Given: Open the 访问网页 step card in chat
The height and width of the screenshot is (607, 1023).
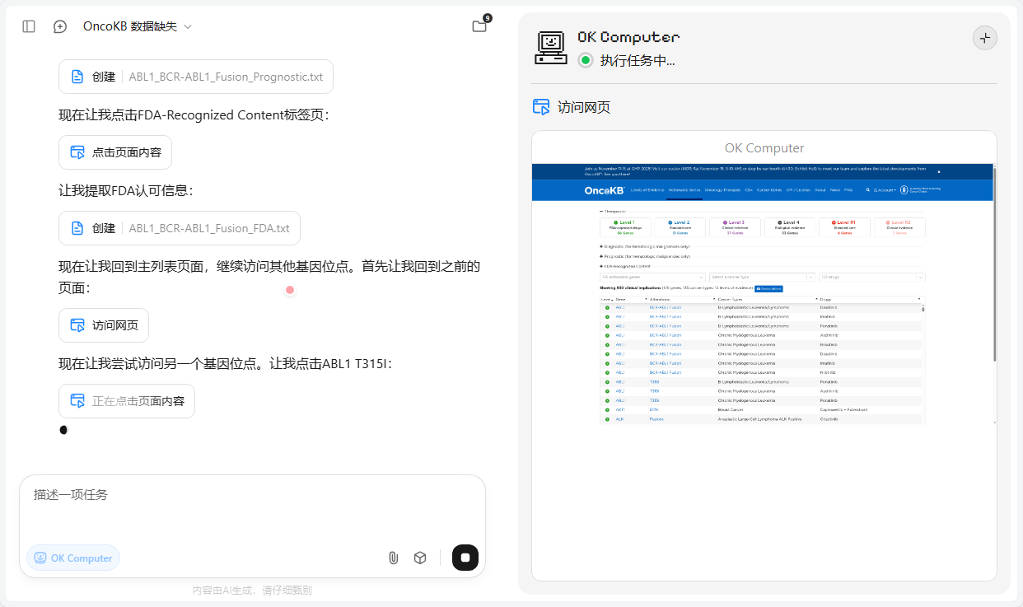Looking at the screenshot, I should coord(104,325).
